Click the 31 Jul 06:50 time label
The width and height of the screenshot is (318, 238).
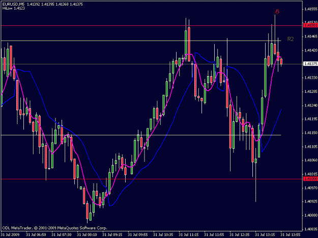click(36, 234)
